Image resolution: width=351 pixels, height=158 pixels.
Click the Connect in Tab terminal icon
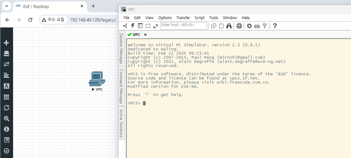tap(140, 26)
